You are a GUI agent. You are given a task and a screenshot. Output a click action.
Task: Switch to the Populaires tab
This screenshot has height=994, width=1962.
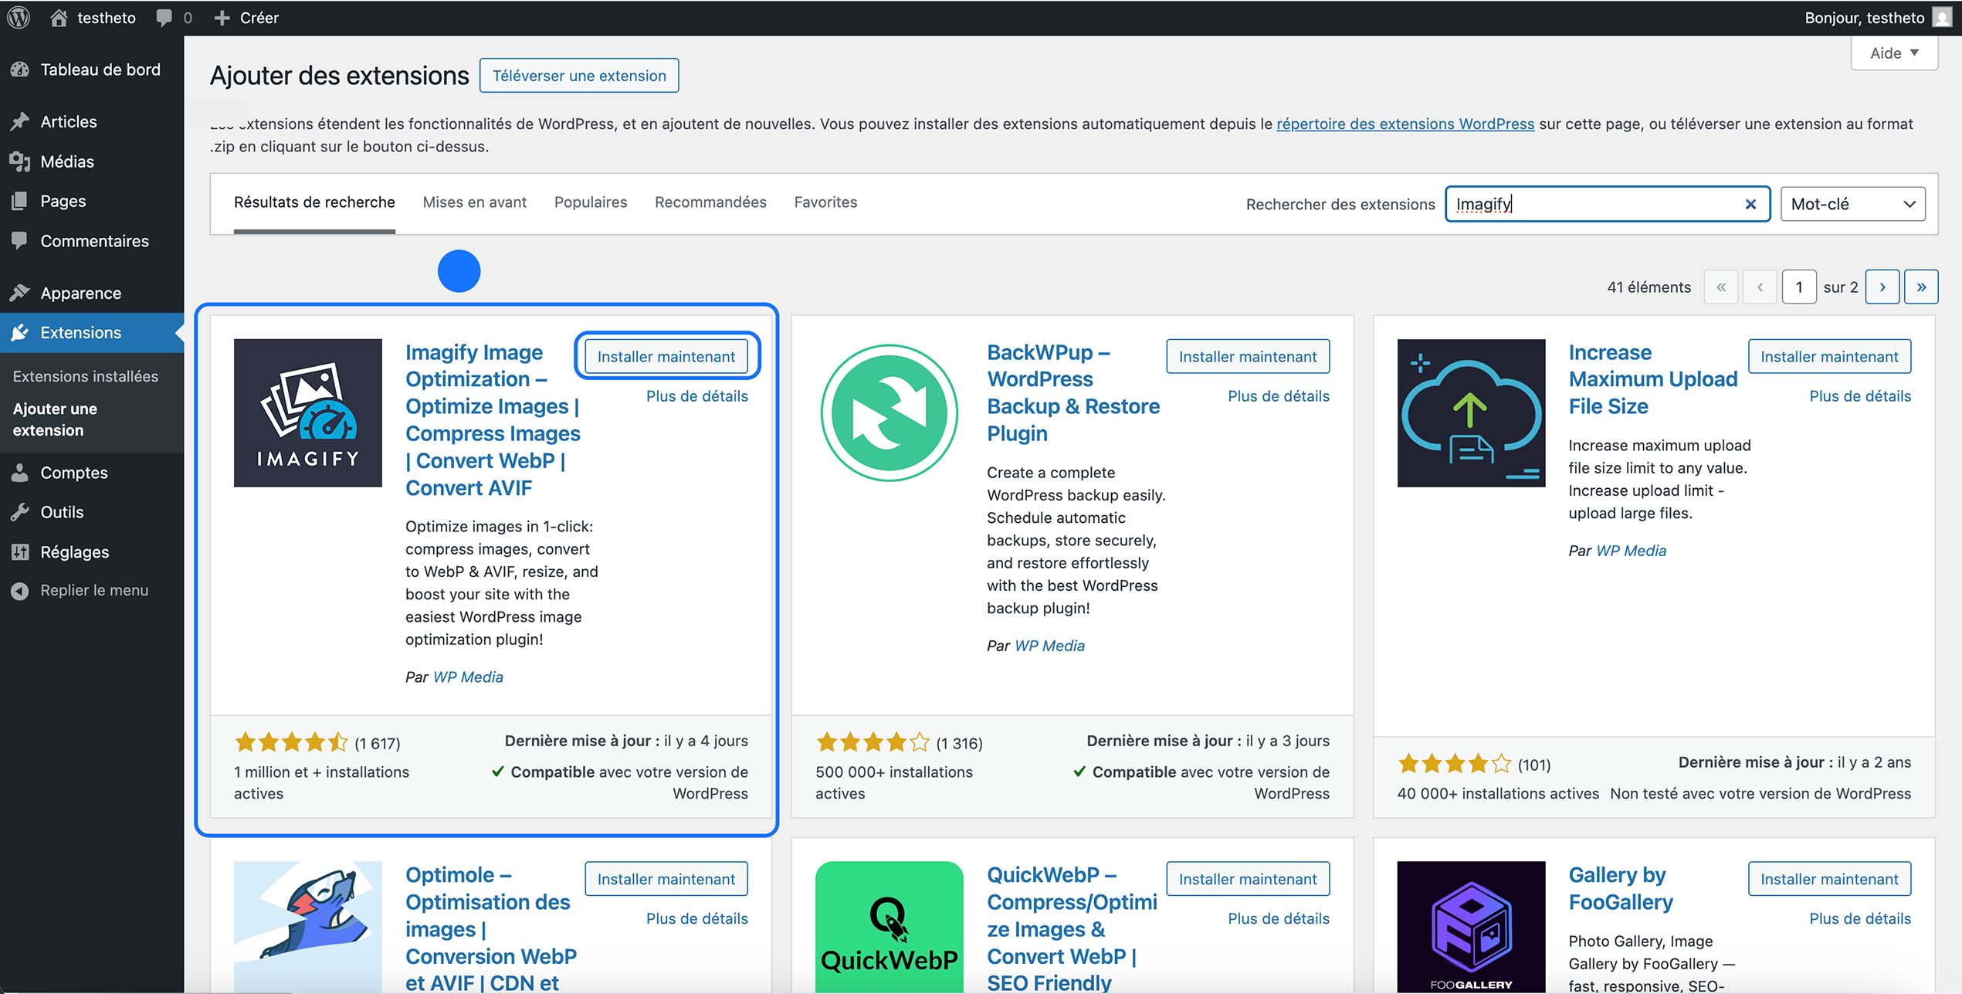tap(591, 202)
